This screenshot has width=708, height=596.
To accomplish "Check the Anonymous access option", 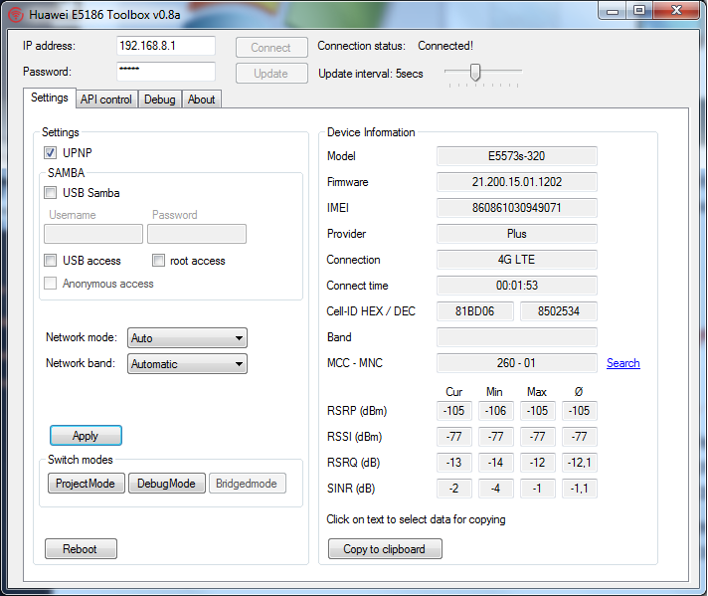I will tap(50, 284).
